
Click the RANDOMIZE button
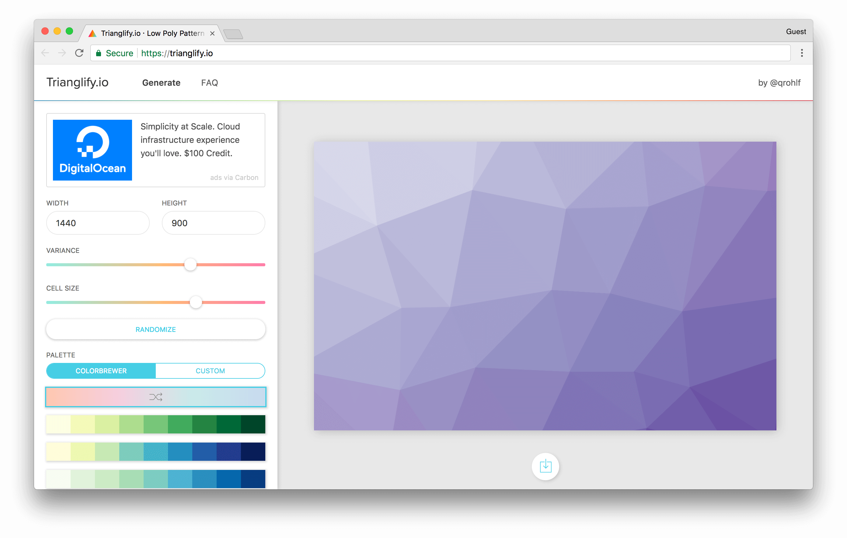pos(155,329)
